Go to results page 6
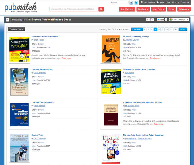Screen dimensions: 194x165 tap(152, 29)
